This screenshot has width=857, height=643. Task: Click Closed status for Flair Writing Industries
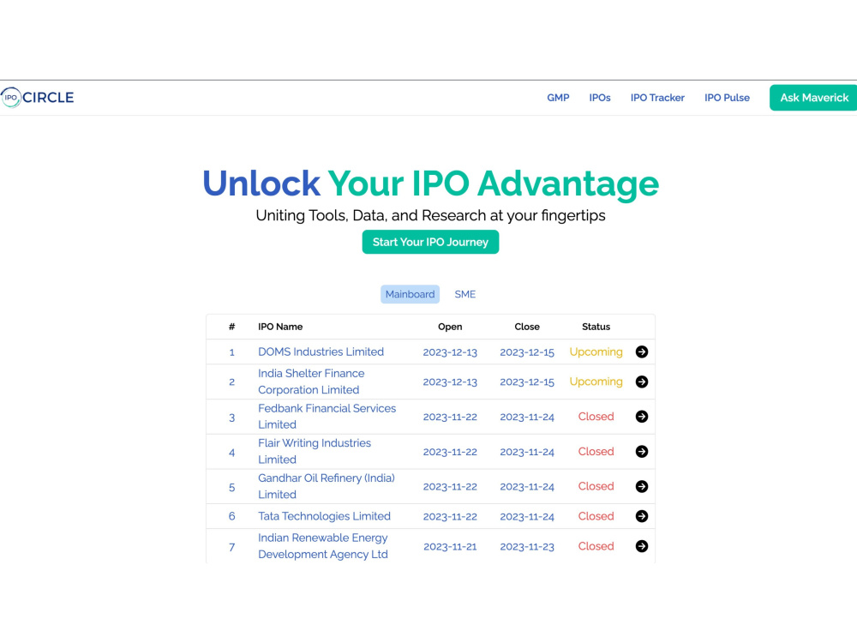click(596, 452)
